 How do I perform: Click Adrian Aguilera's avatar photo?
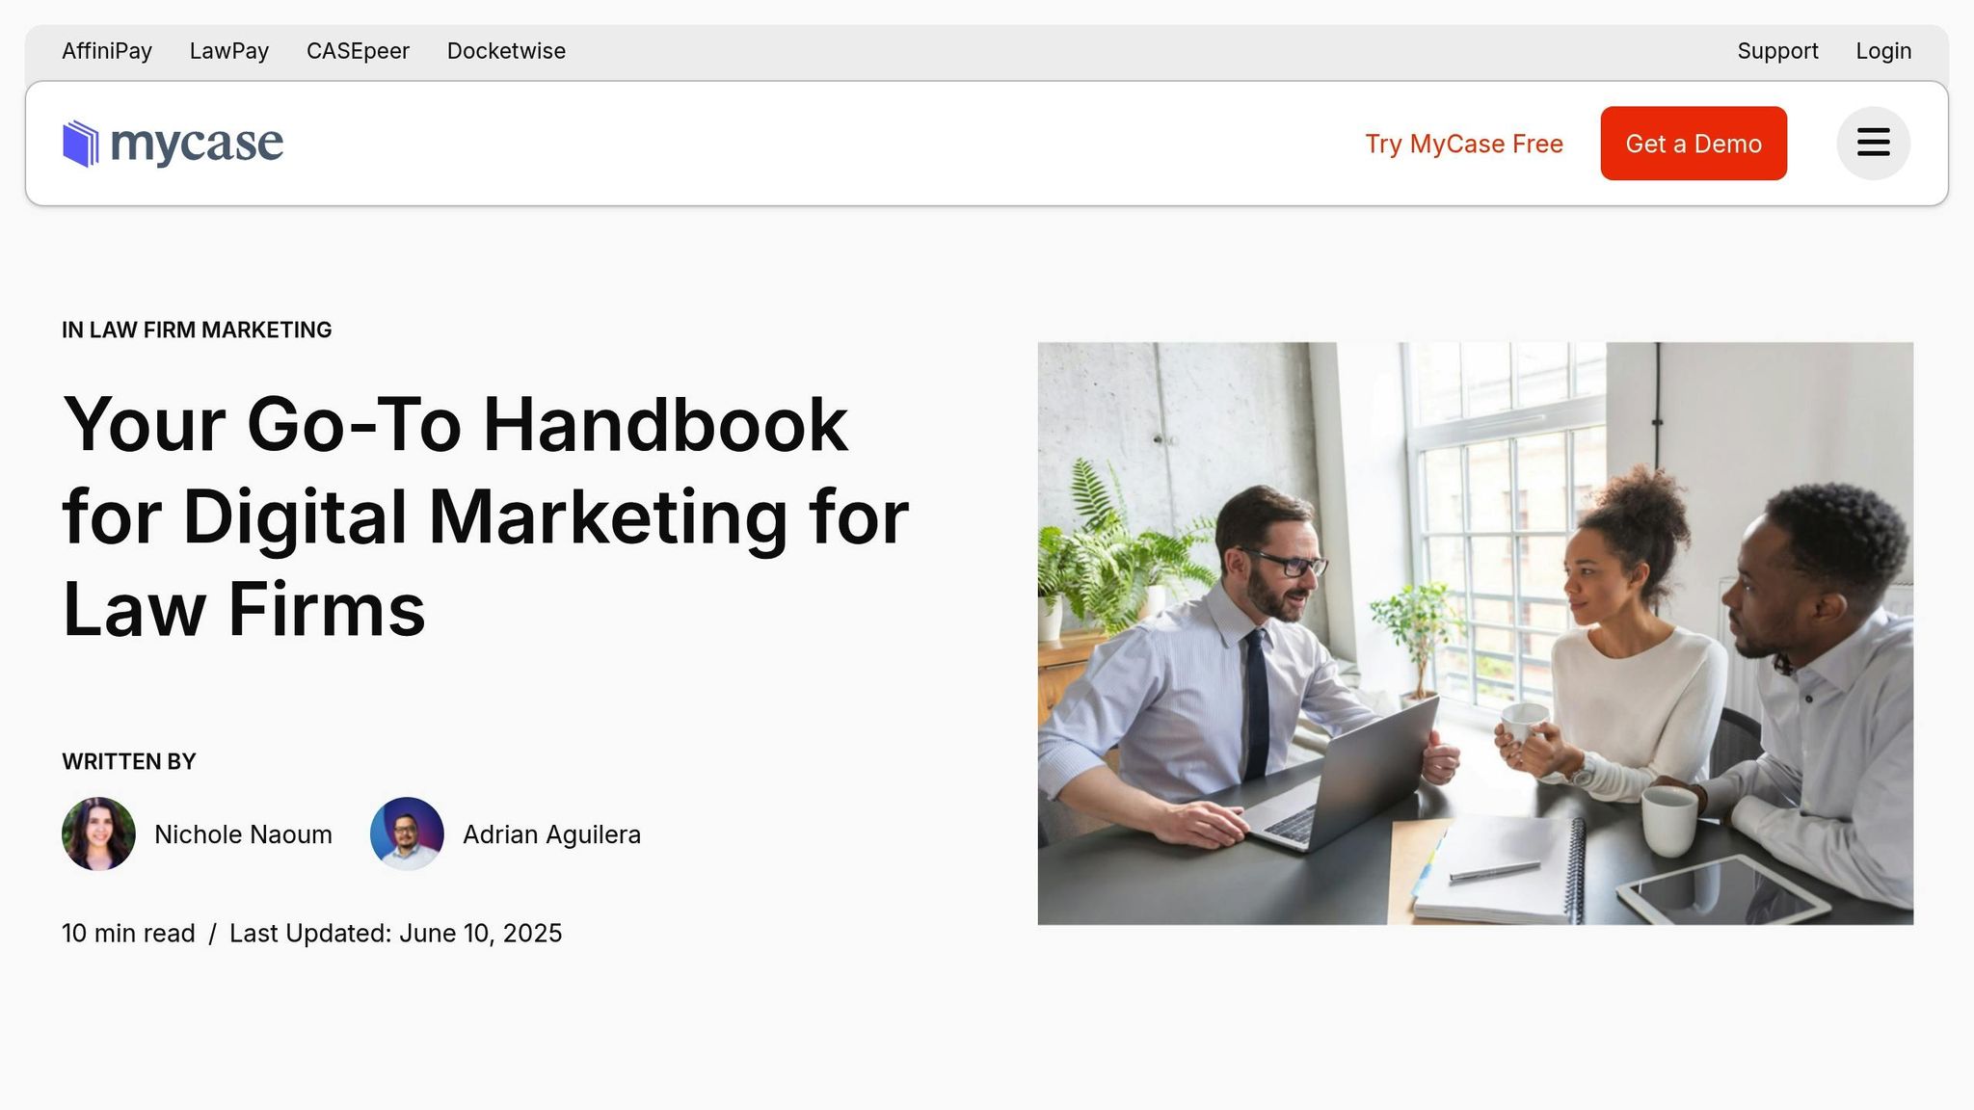[x=407, y=833]
